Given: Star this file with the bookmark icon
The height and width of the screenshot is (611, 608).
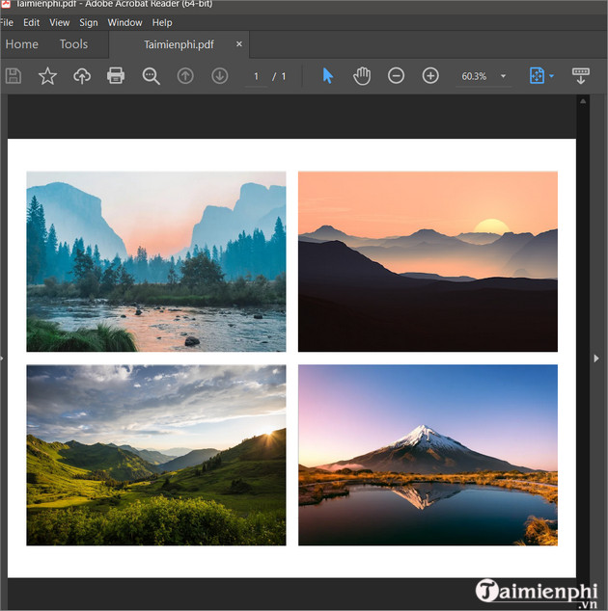Looking at the screenshot, I should coord(47,76).
